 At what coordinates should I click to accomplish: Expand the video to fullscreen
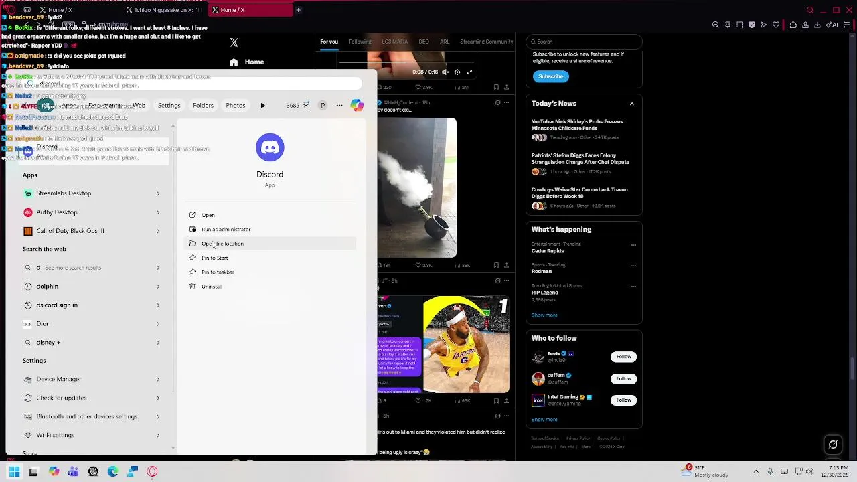pos(469,72)
